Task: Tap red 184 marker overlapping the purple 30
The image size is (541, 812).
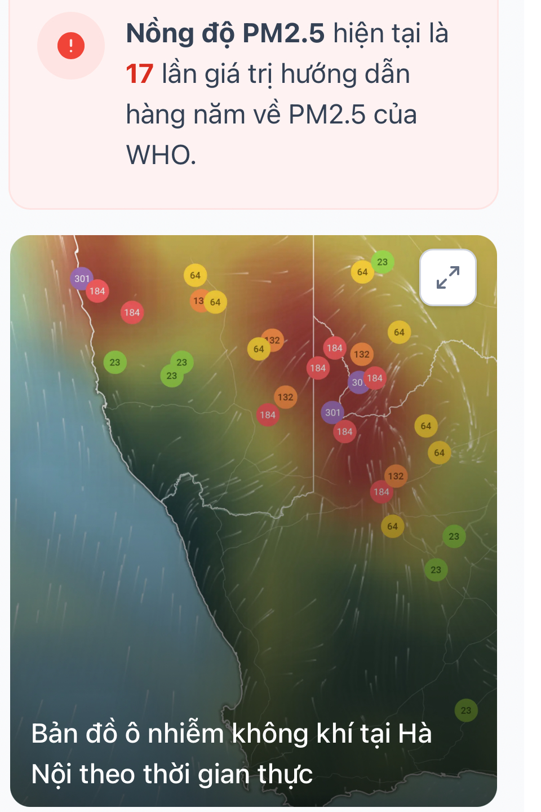Action: 375,378
